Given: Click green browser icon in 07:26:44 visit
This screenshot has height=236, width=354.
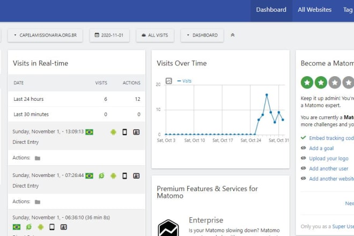Looking at the screenshot, I should coord(101,176).
